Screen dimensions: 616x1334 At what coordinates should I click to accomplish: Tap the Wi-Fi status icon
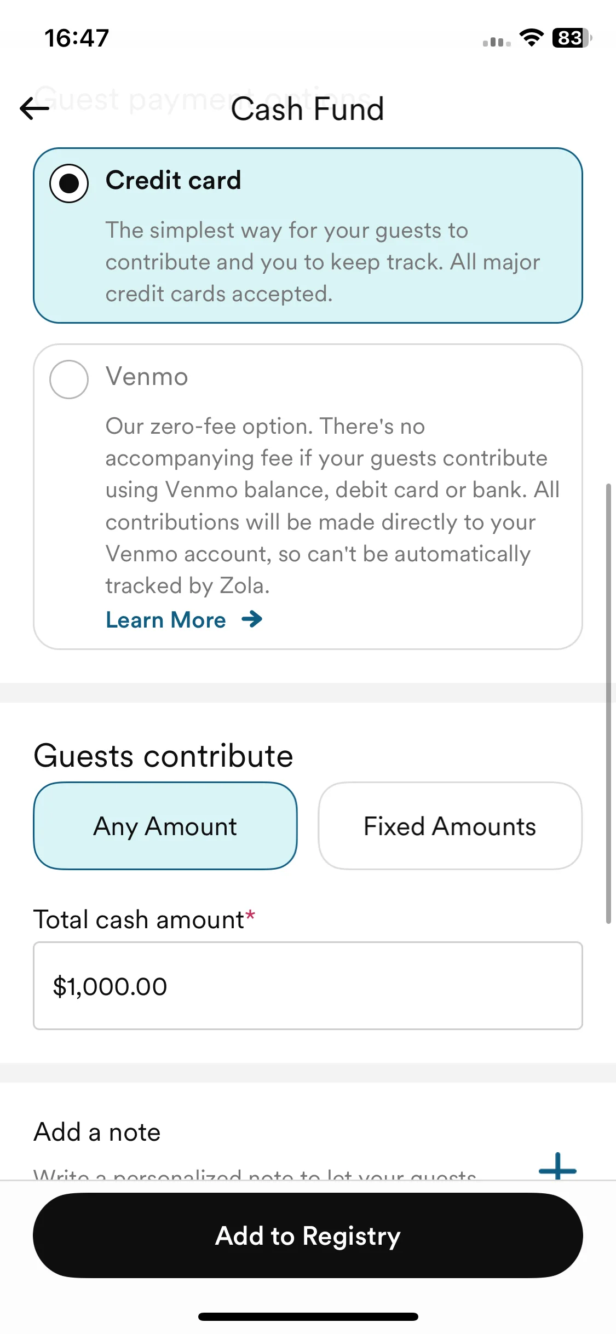tap(531, 38)
